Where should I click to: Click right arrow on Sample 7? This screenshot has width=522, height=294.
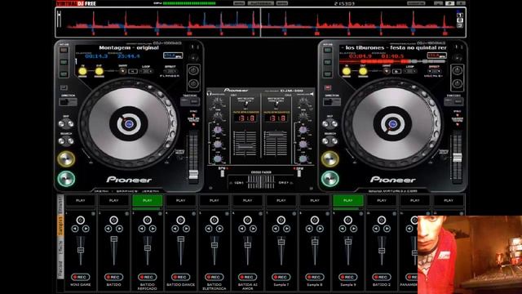[286, 229]
